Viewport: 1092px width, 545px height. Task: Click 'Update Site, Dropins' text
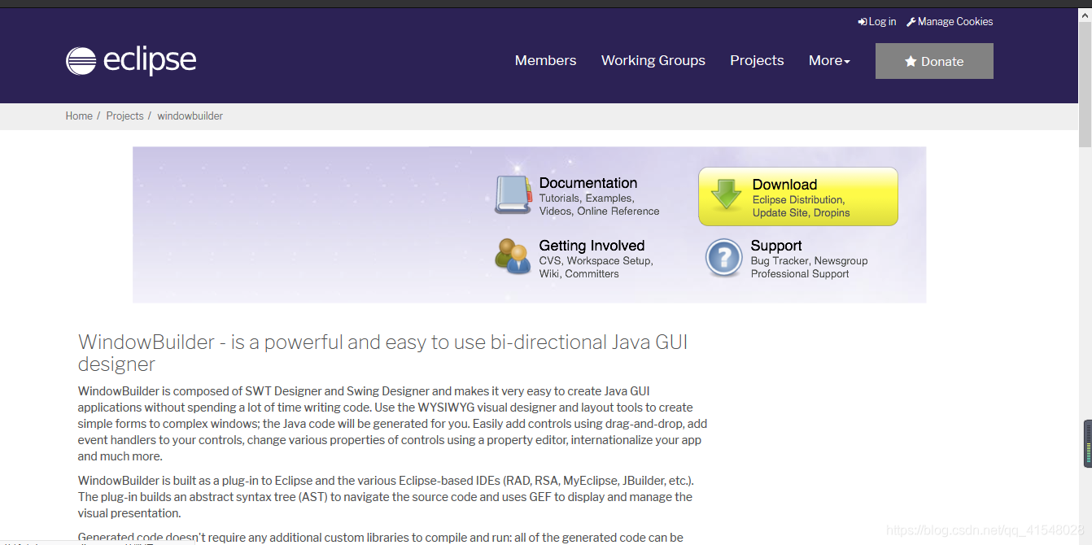[801, 213]
